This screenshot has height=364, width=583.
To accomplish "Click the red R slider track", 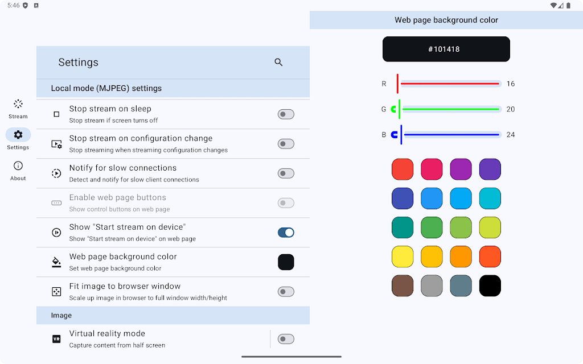I will tap(450, 84).
